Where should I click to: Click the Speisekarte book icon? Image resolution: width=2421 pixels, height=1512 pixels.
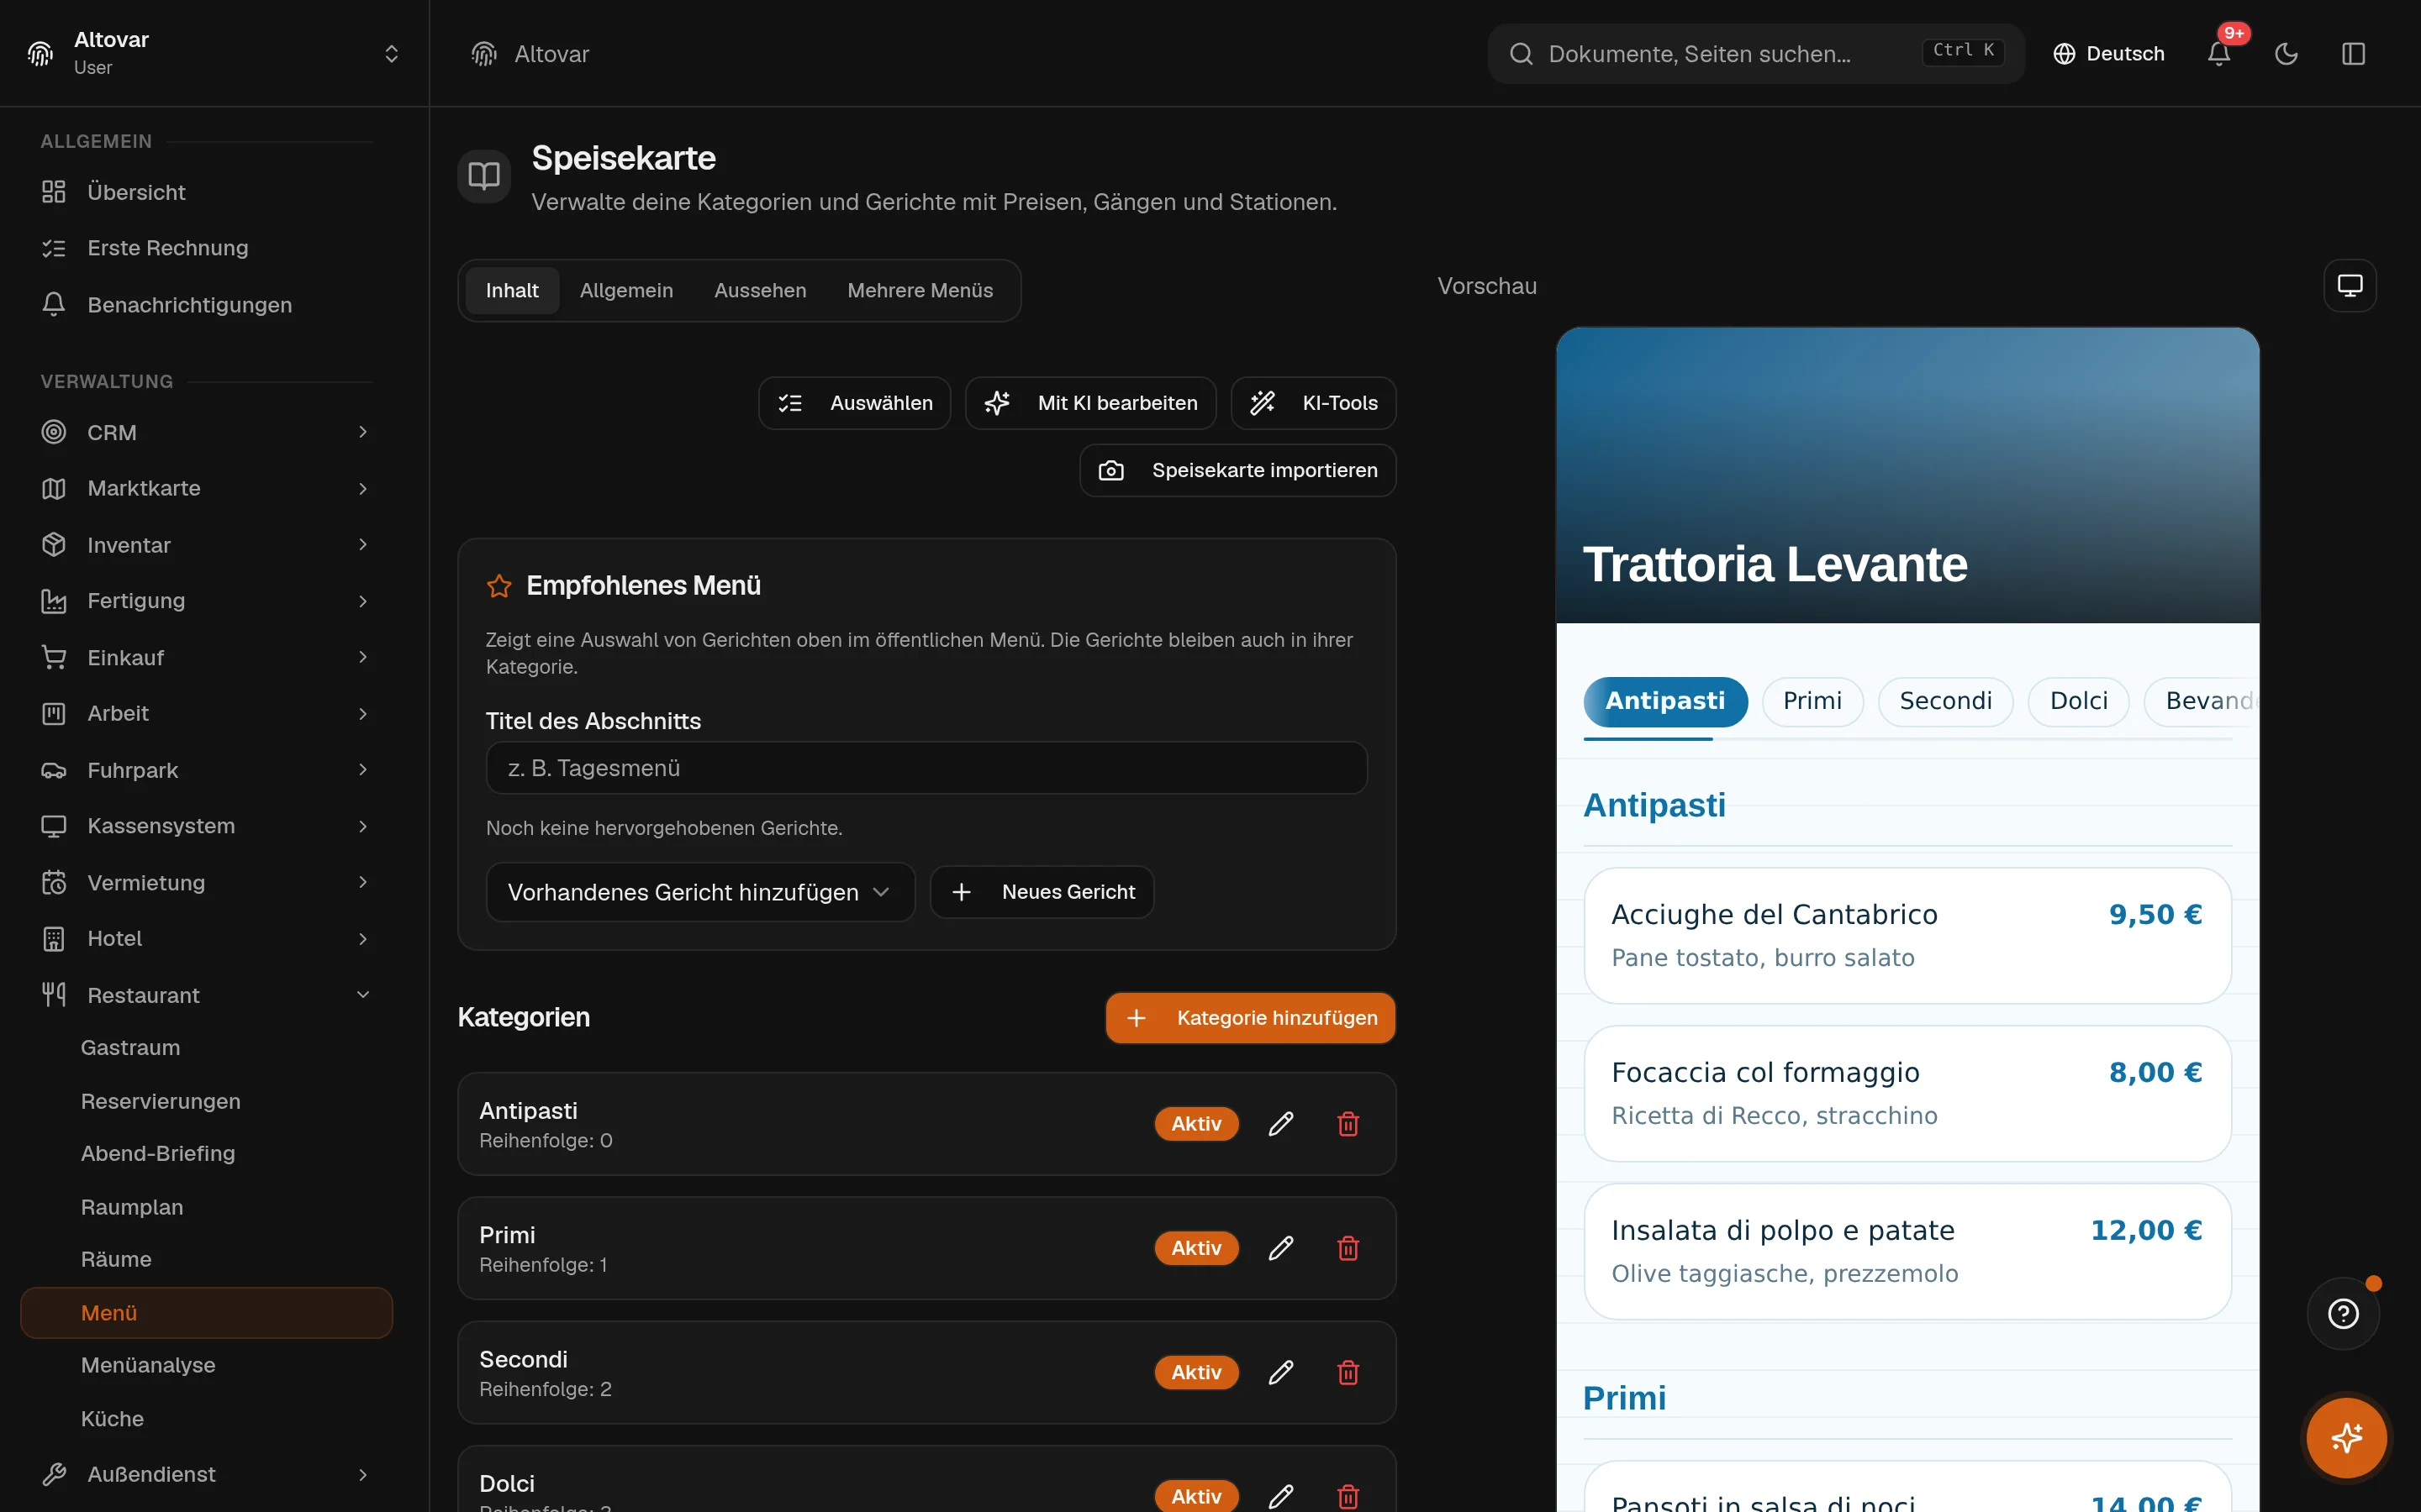click(484, 176)
